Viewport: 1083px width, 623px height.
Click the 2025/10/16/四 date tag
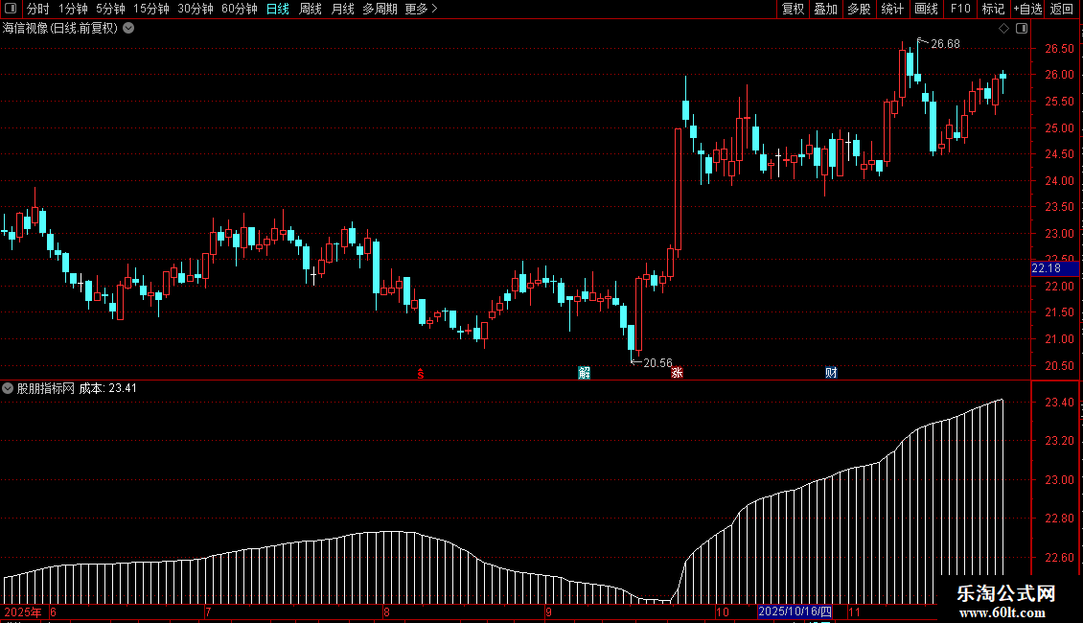pyautogui.click(x=795, y=611)
